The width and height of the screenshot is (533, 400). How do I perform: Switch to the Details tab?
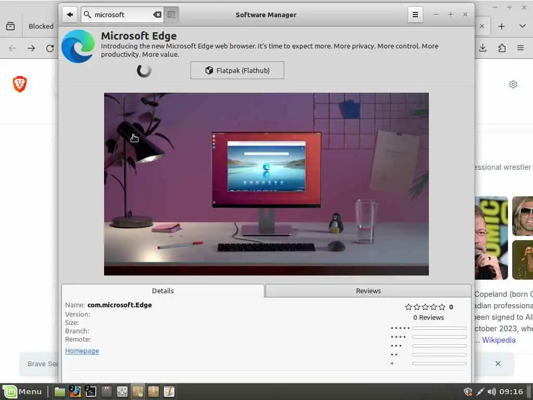163,291
